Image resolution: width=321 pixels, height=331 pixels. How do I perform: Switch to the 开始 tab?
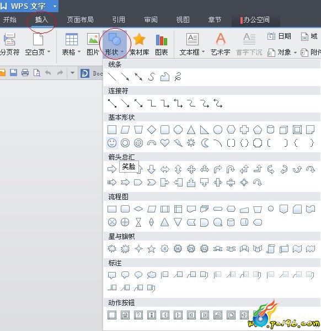10,20
